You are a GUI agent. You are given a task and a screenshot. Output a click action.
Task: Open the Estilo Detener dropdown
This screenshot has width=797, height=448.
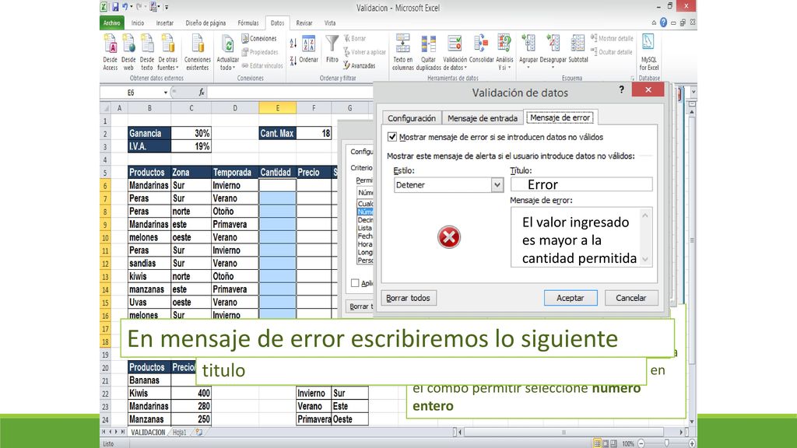pyautogui.click(x=497, y=185)
